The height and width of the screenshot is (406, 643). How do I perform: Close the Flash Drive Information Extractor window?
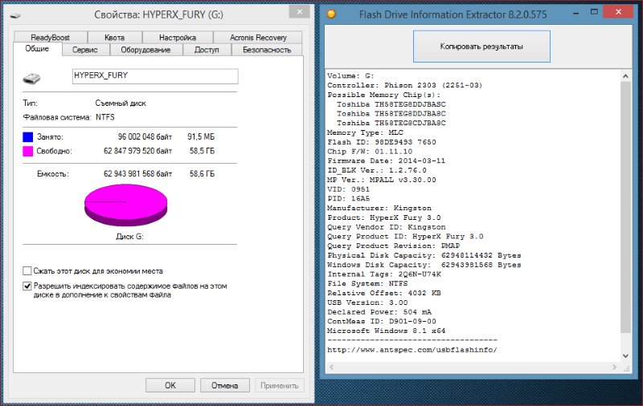[x=618, y=12]
